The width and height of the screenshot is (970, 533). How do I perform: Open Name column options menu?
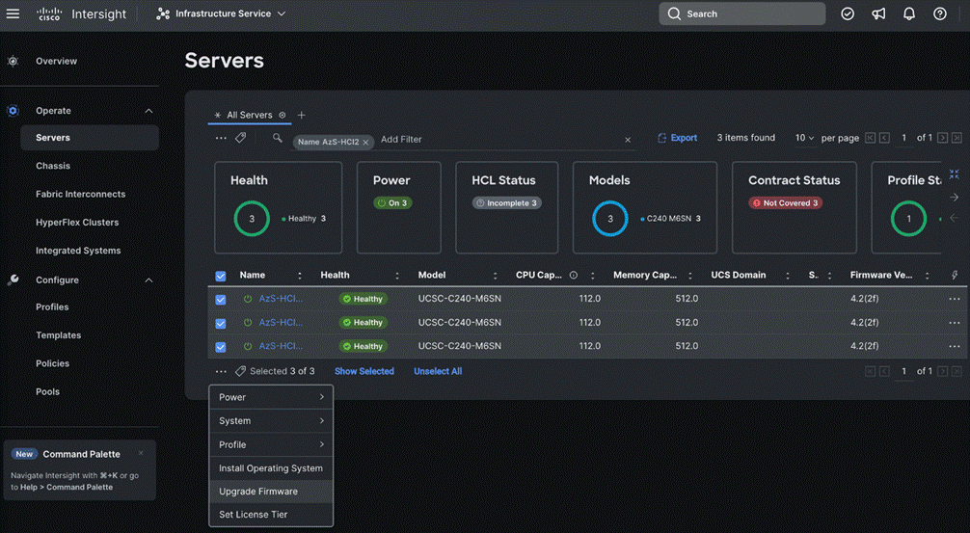point(300,276)
